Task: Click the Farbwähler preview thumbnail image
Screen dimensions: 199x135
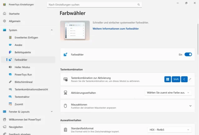Action: pyautogui.click(x=75, y=30)
